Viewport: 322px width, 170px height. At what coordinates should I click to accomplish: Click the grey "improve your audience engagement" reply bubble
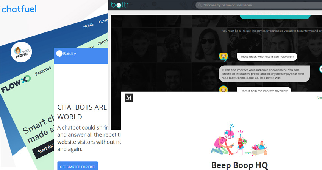coord(264,74)
